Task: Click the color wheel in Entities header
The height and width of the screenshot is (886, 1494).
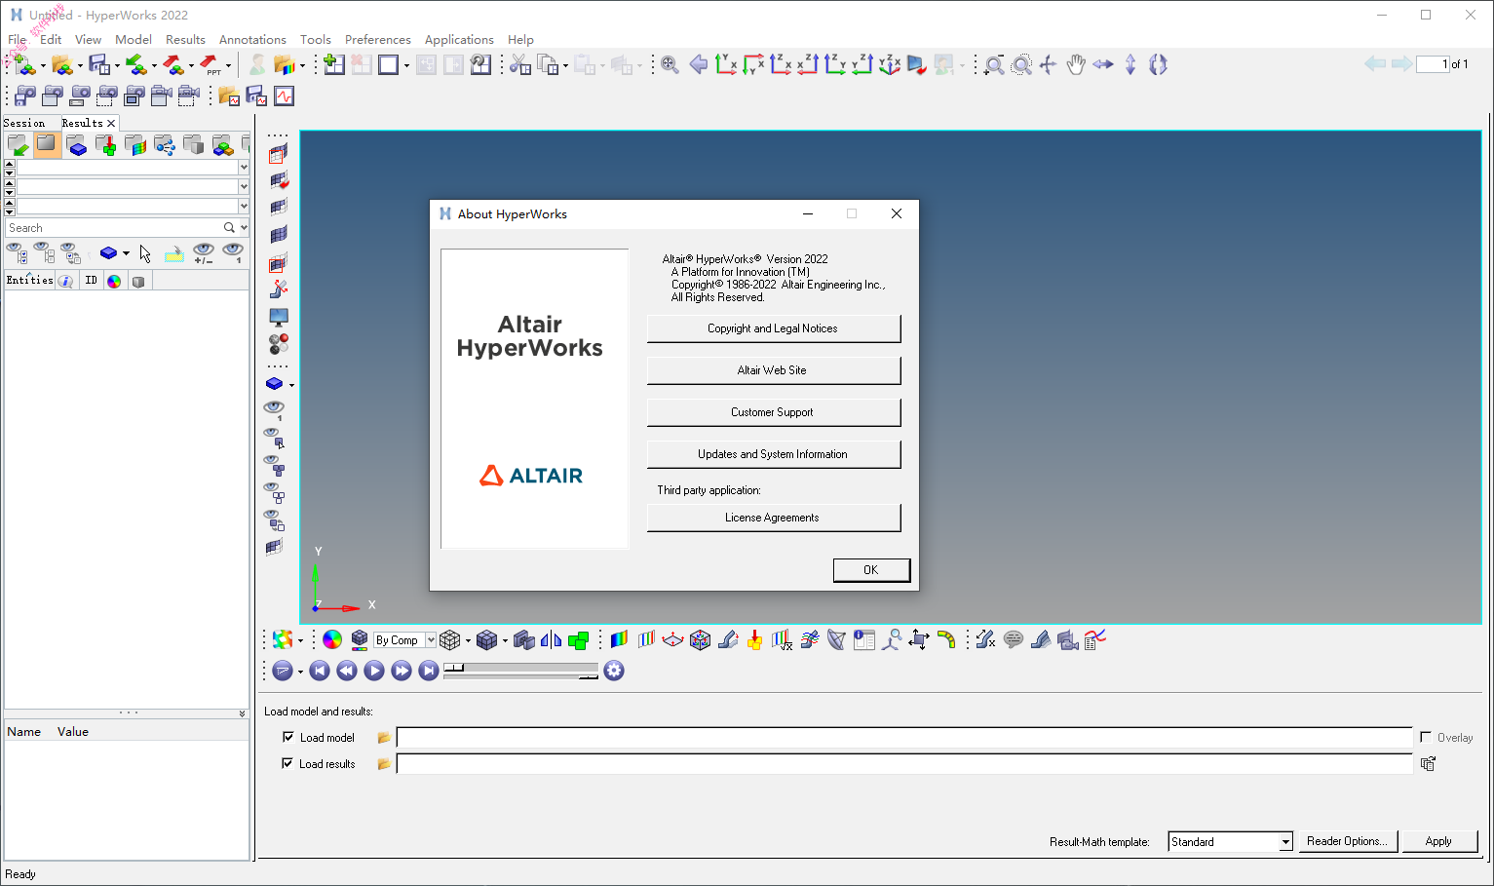Action: [114, 281]
